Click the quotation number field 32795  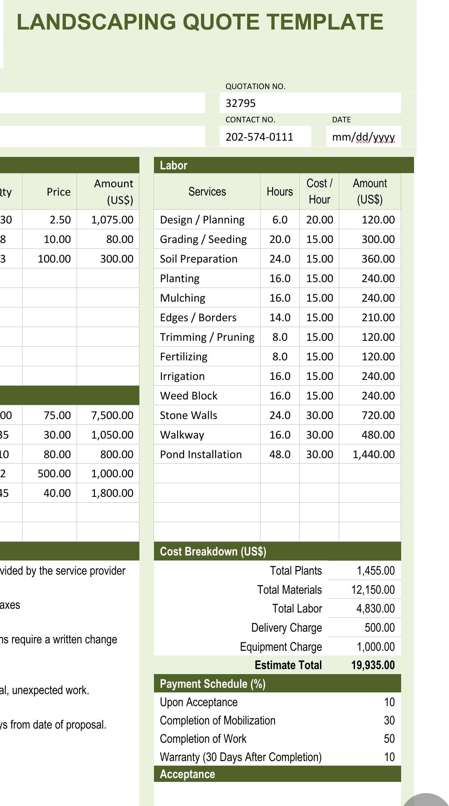click(310, 103)
